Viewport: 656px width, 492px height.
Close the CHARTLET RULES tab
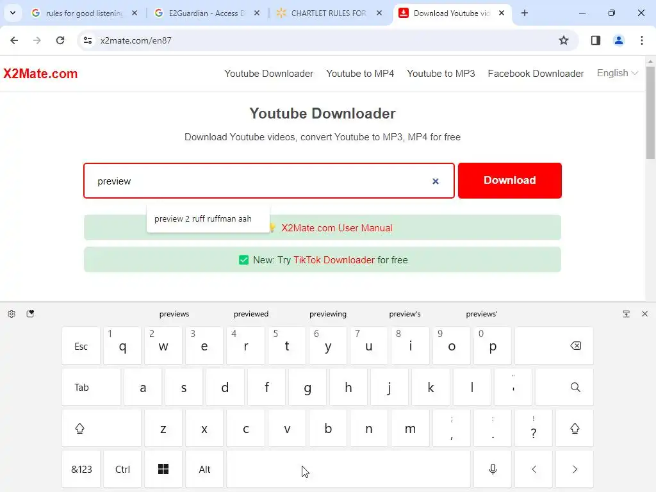tap(379, 13)
